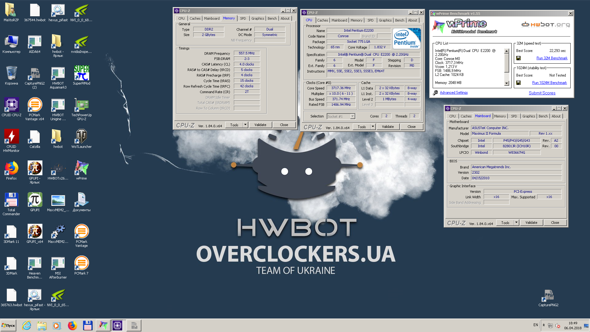Click the Пуск start button
590x332 pixels.
tap(8, 326)
